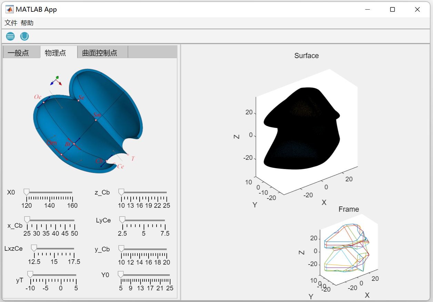
Task: Click the Y0 slider thumb
Action: pos(121,274)
